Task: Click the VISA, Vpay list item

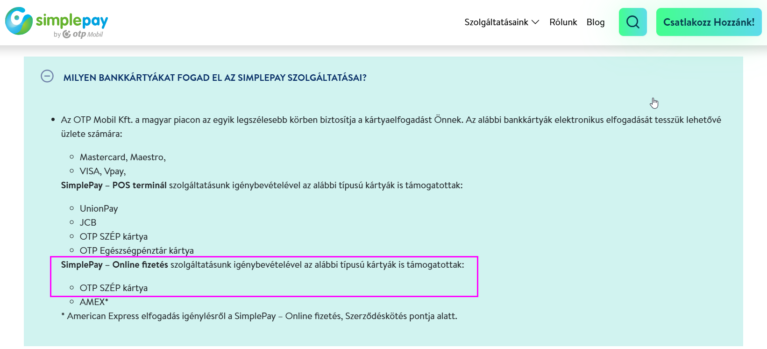Action: (103, 171)
